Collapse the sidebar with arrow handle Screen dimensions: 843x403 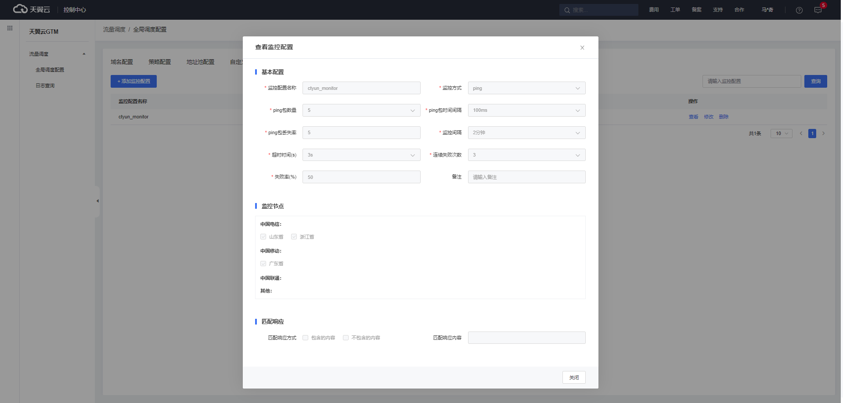coord(97,201)
